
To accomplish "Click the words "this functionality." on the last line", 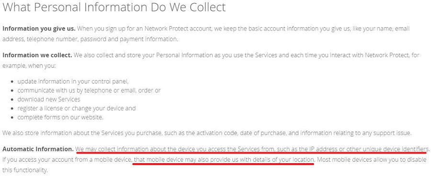I will coord(25,170).
